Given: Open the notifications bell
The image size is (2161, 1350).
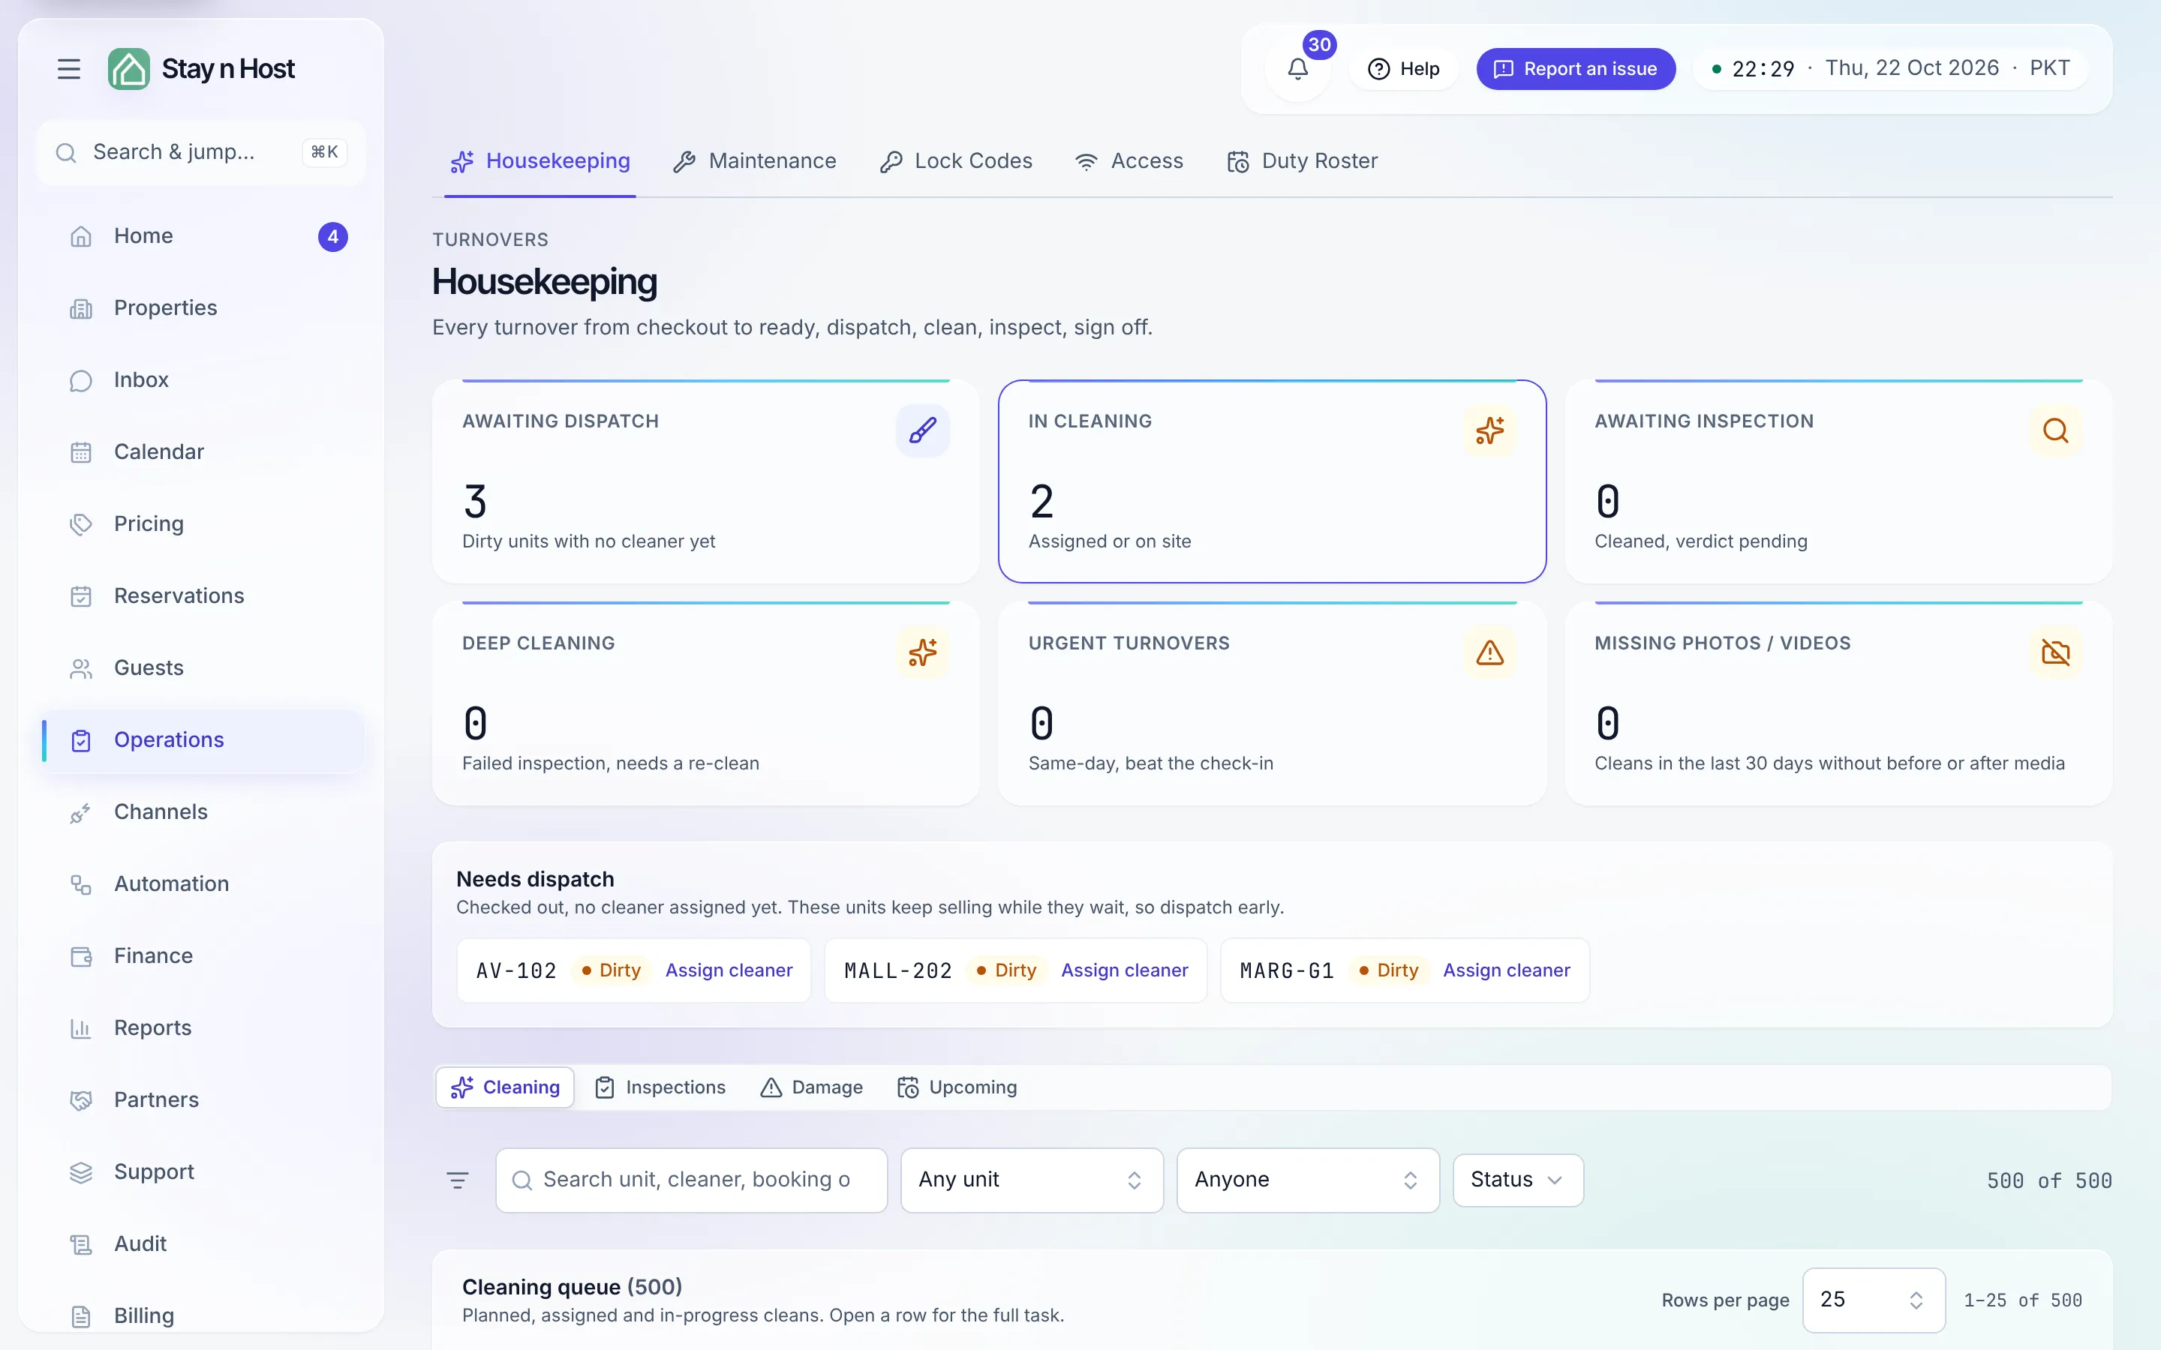Looking at the screenshot, I should [x=1297, y=69].
